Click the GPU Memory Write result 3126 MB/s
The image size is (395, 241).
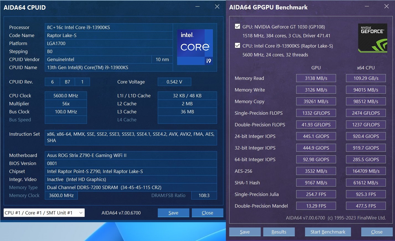point(316,90)
